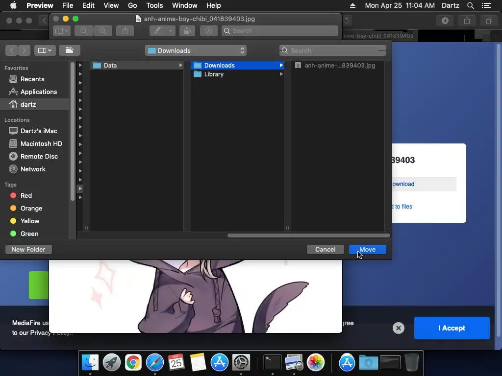The width and height of the screenshot is (502, 376).
Task: Create a New Folder
Action: pos(28,249)
